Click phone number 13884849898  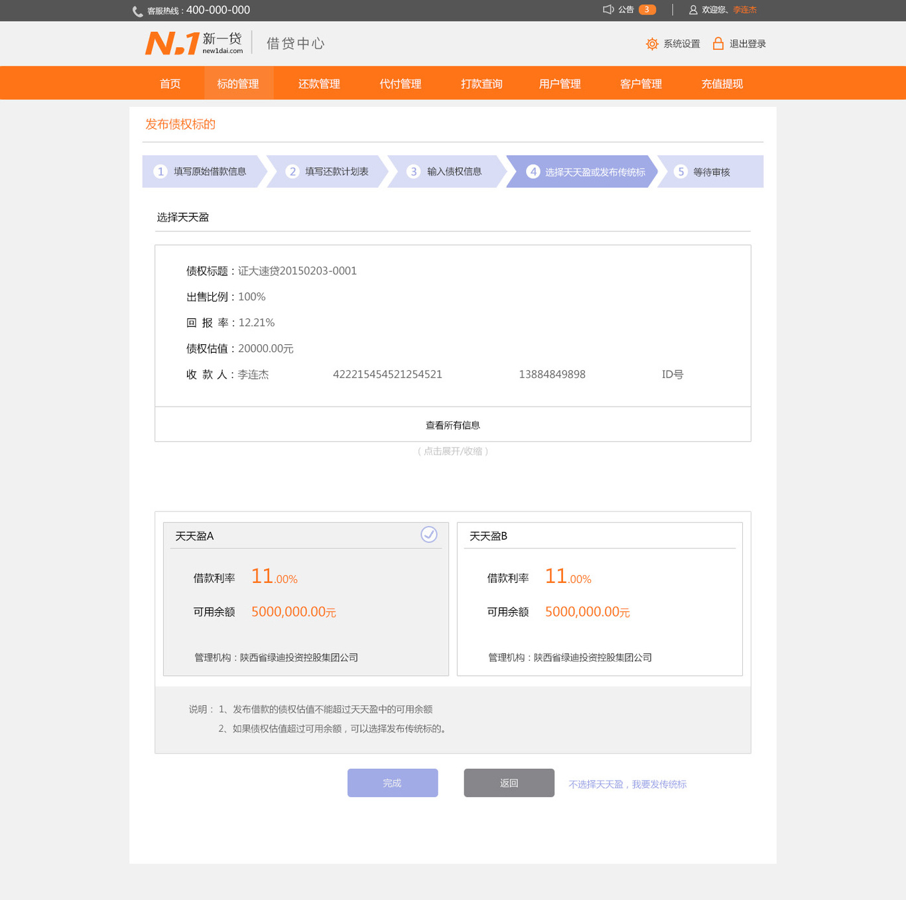tap(552, 374)
